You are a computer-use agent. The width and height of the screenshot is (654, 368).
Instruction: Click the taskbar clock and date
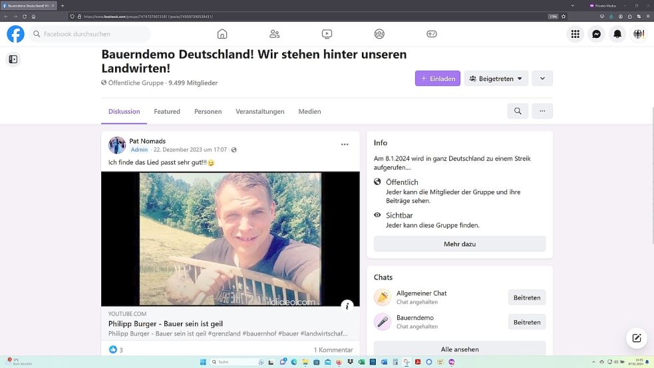tap(635, 362)
